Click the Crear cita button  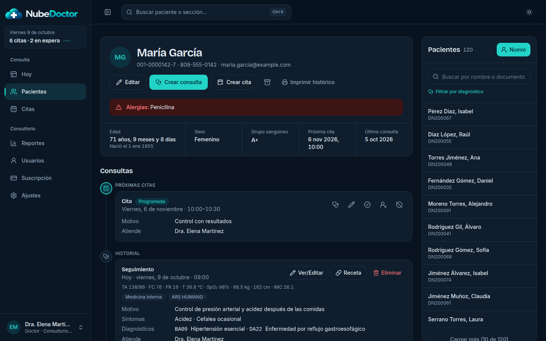point(234,82)
